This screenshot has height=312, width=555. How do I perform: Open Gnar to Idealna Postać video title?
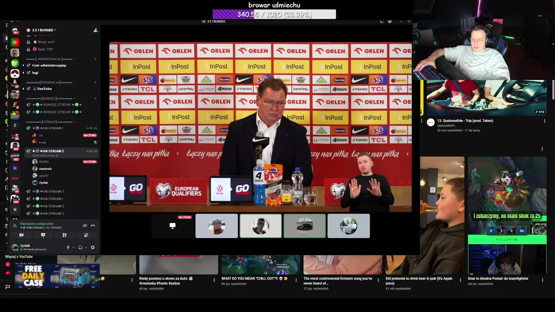[498, 279]
